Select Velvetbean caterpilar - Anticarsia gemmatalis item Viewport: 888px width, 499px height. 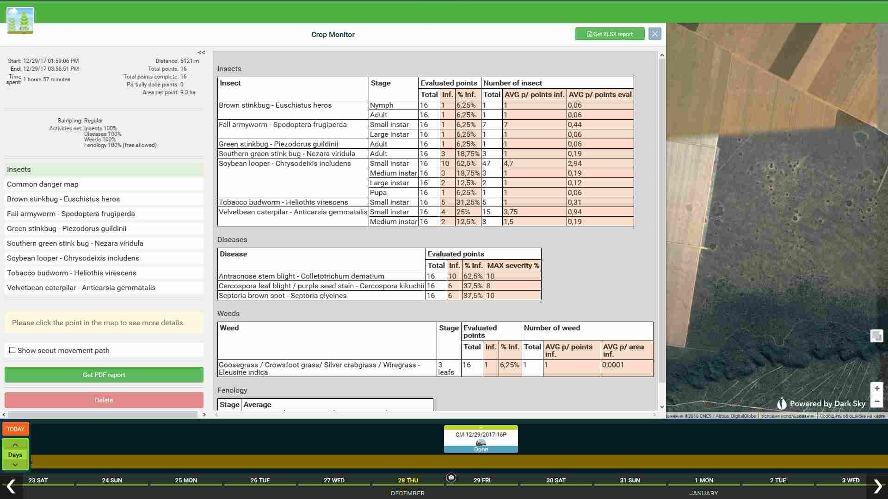click(104, 288)
